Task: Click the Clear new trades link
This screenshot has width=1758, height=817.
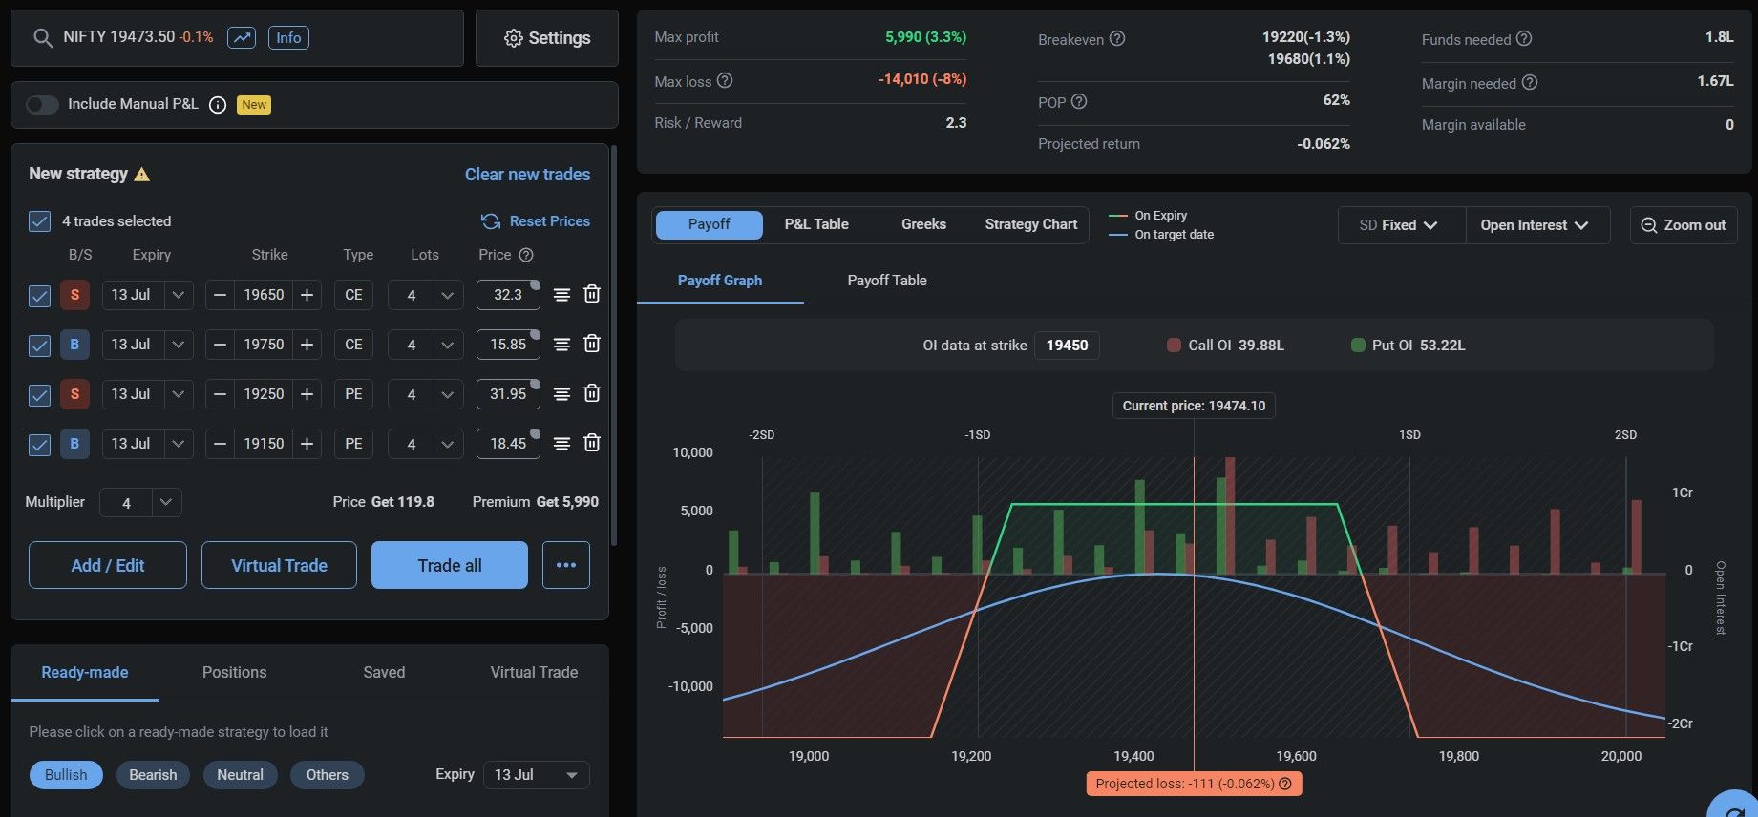Action: [x=527, y=175]
